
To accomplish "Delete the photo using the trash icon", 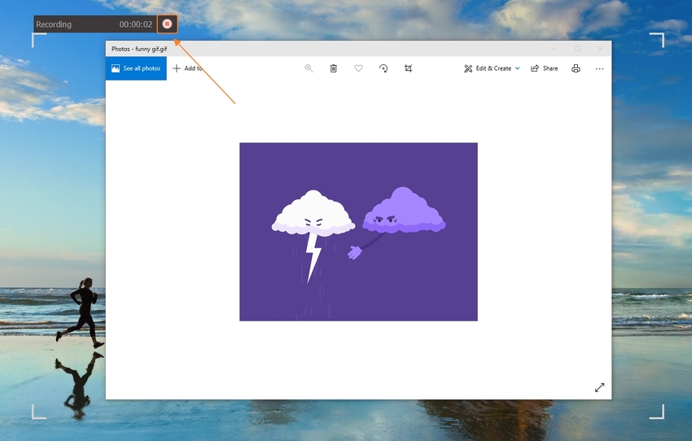I will 334,68.
